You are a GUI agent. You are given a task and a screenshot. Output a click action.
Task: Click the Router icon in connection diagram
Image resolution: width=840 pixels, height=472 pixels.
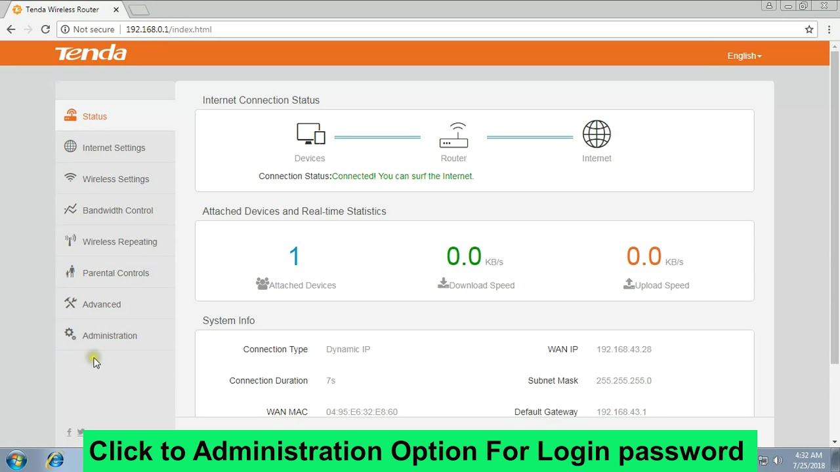click(x=453, y=135)
